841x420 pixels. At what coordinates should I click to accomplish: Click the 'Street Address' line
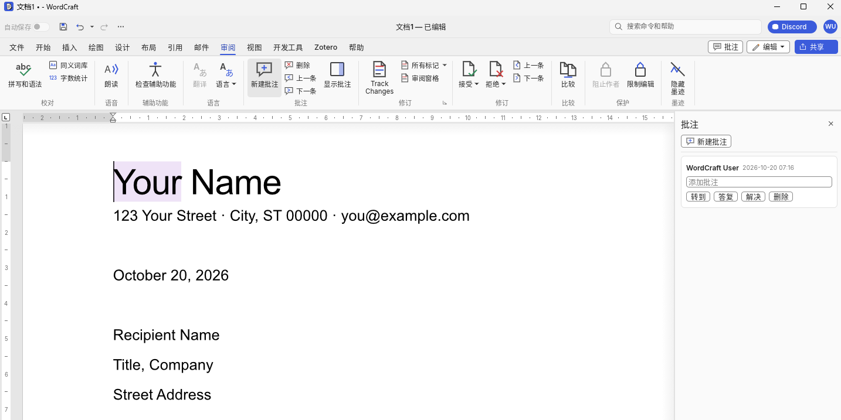tap(162, 395)
